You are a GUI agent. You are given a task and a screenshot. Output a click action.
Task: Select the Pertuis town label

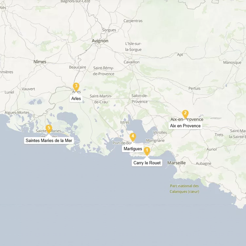(194, 89)
